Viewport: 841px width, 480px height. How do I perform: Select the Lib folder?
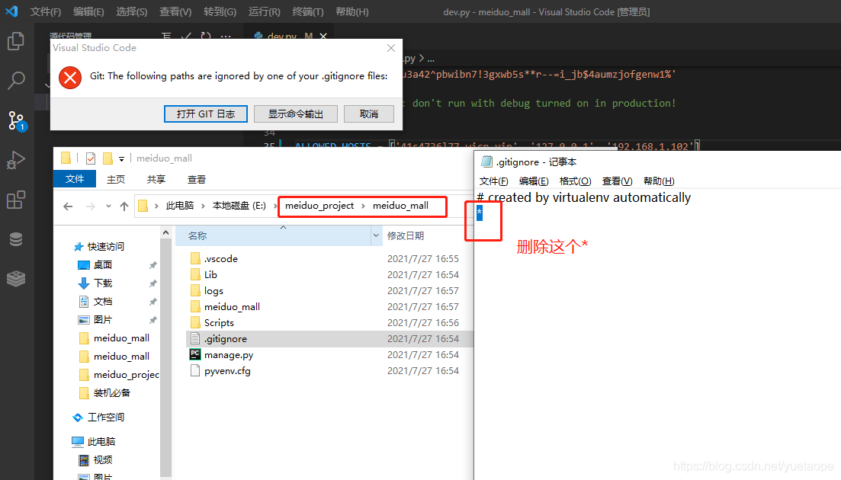(x=210, y=275)
